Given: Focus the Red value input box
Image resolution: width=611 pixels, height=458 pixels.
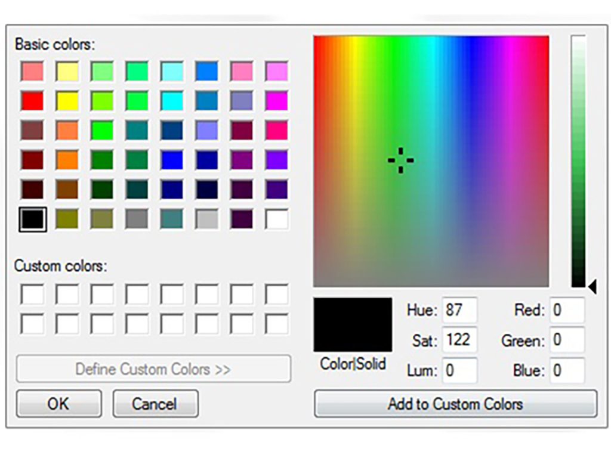Looking at the screenshot, I should coord(567,311).
